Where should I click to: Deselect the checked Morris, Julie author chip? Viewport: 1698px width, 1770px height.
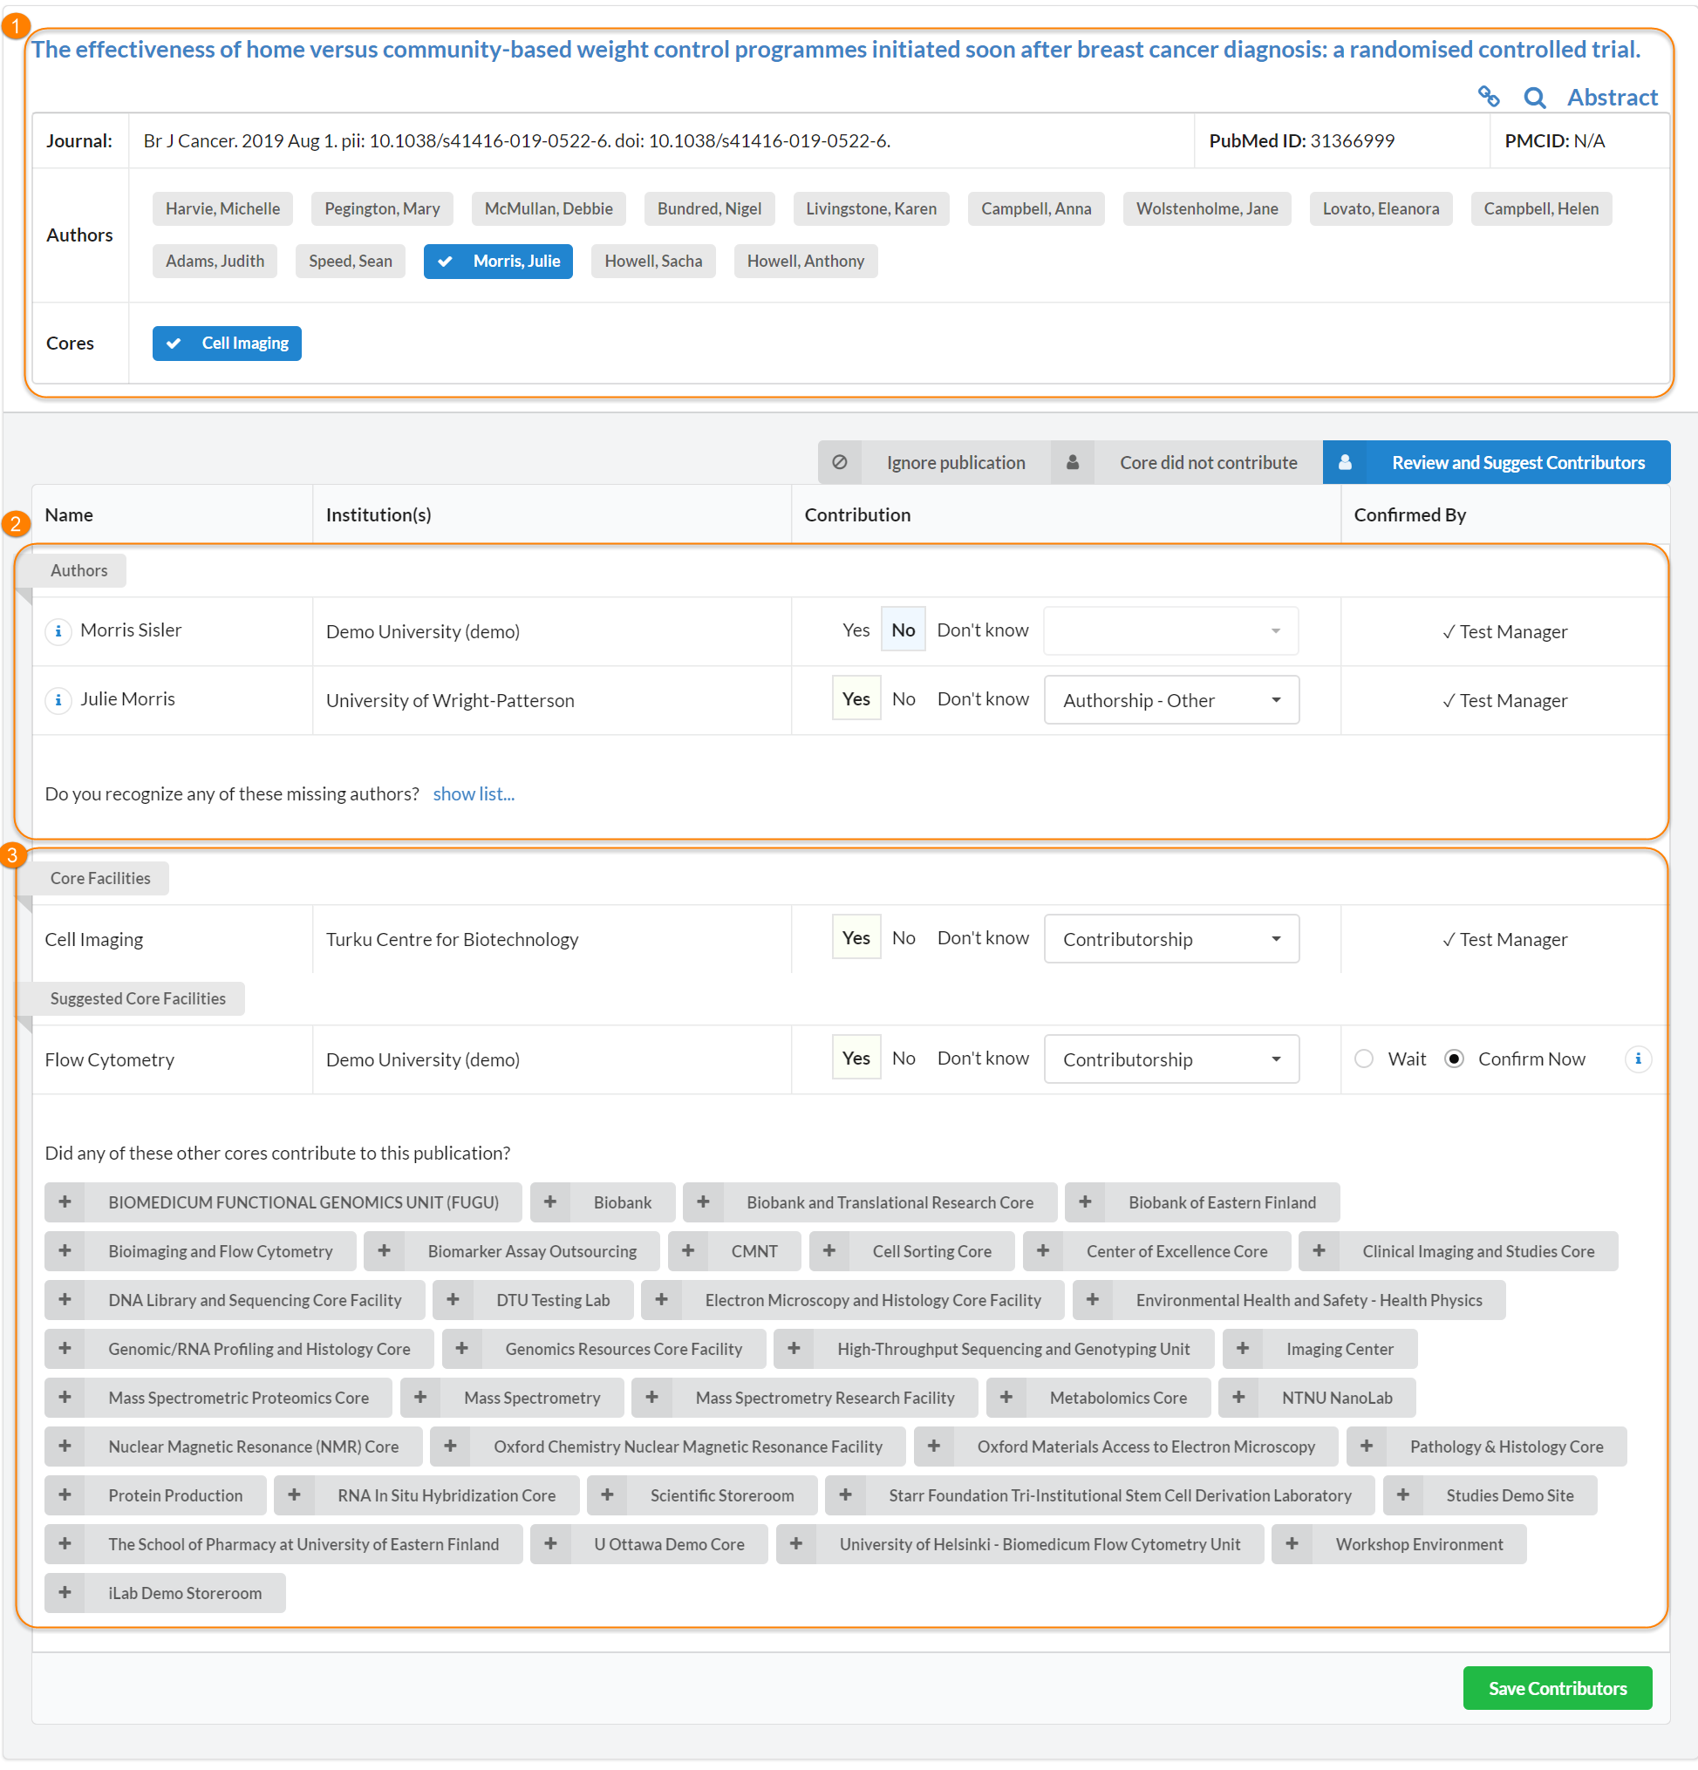498,261
